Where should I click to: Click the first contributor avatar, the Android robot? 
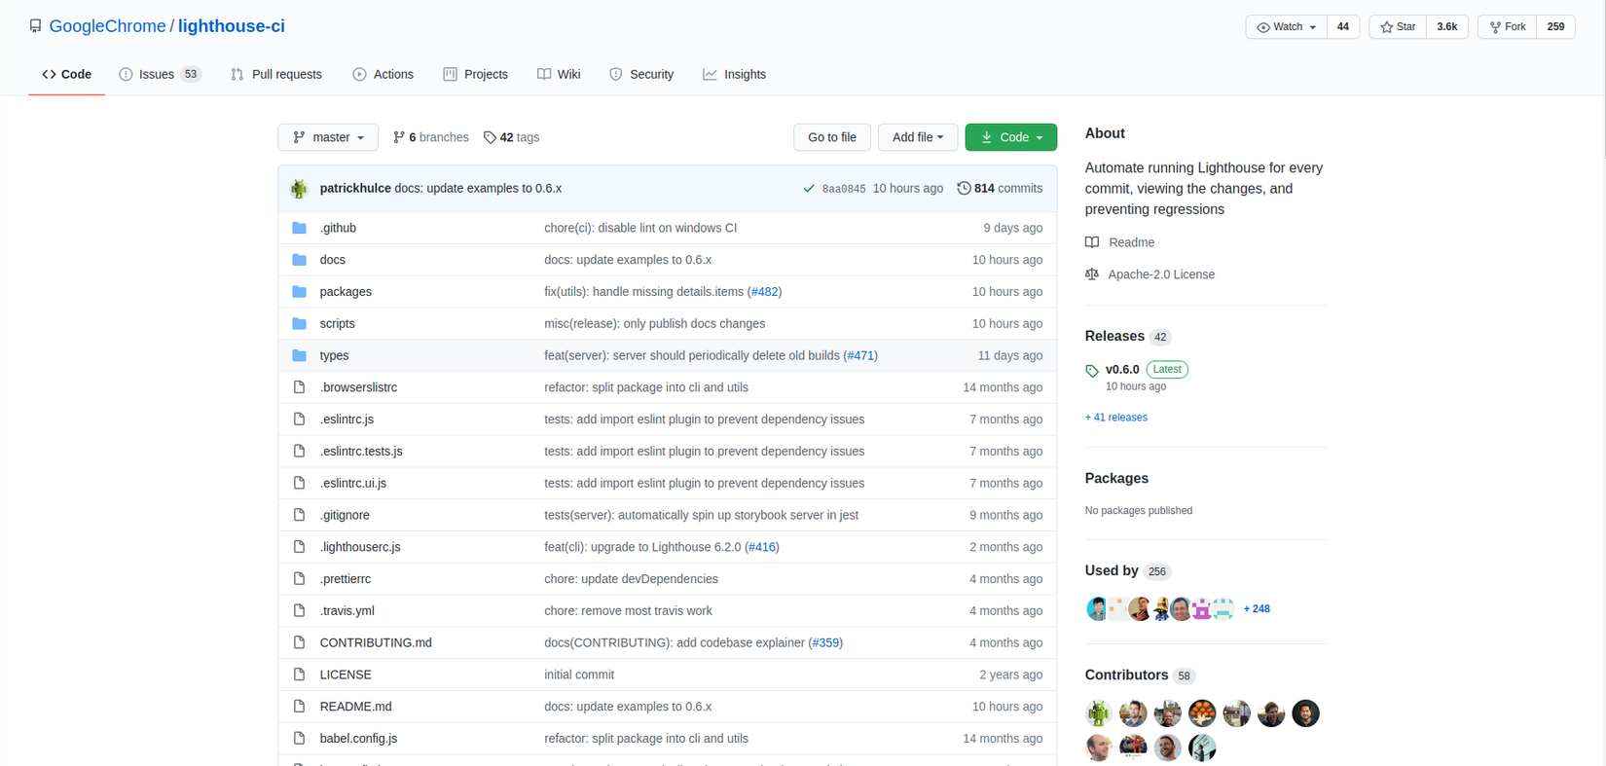(1099, 713)
